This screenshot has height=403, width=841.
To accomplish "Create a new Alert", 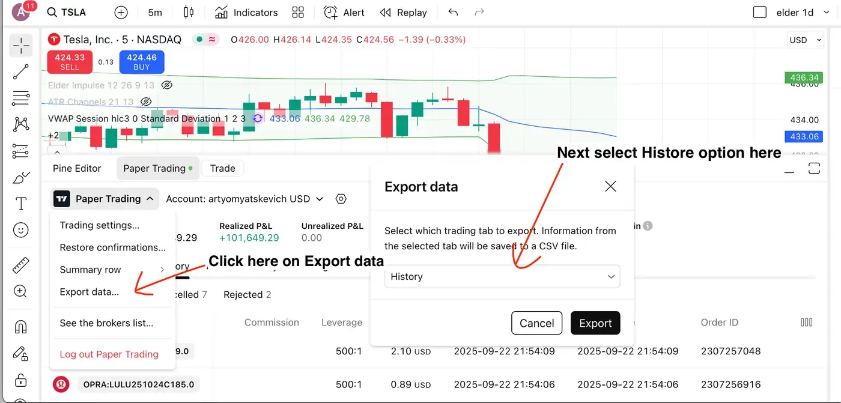I will 344,13.
